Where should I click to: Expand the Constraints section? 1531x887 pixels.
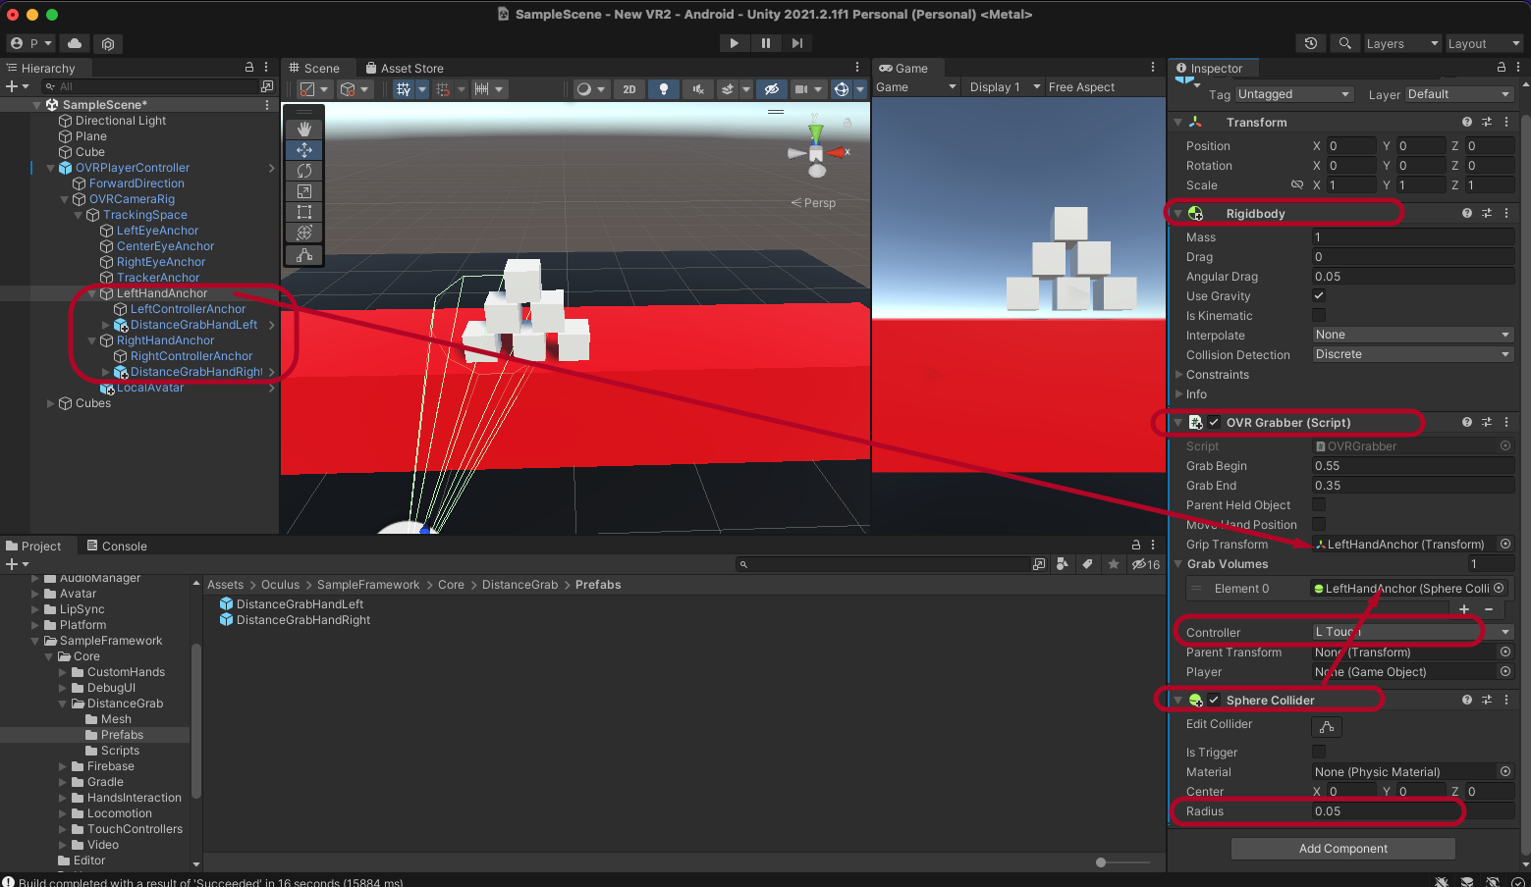point(1179,374)
